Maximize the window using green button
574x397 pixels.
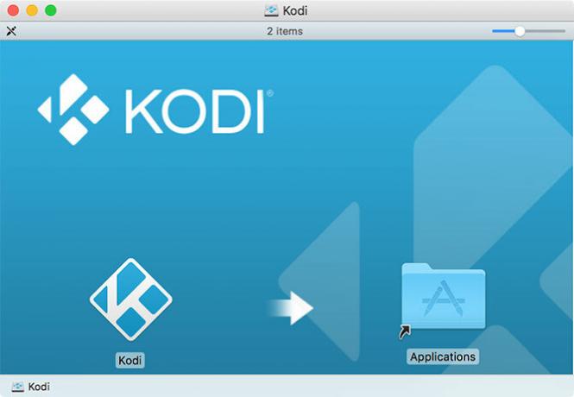(x=51, y=10)
